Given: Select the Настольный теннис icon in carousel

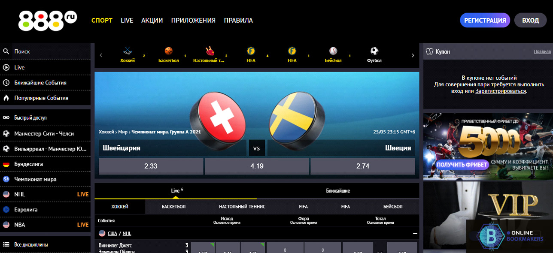Looking at the screenshot, I should (x=210, y=51).
